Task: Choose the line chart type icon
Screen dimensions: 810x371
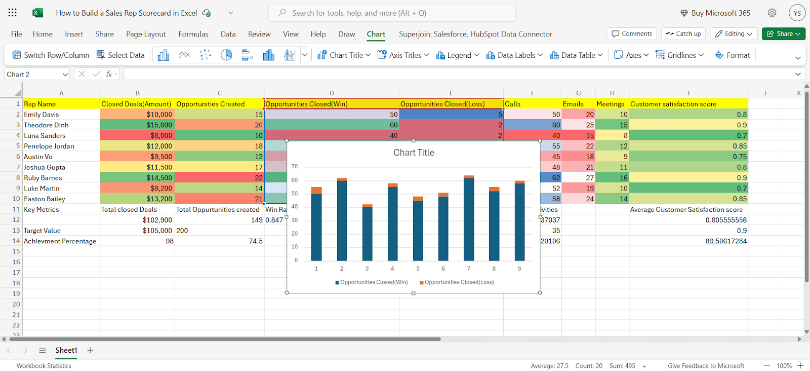Action: click(x=184, y=55)
